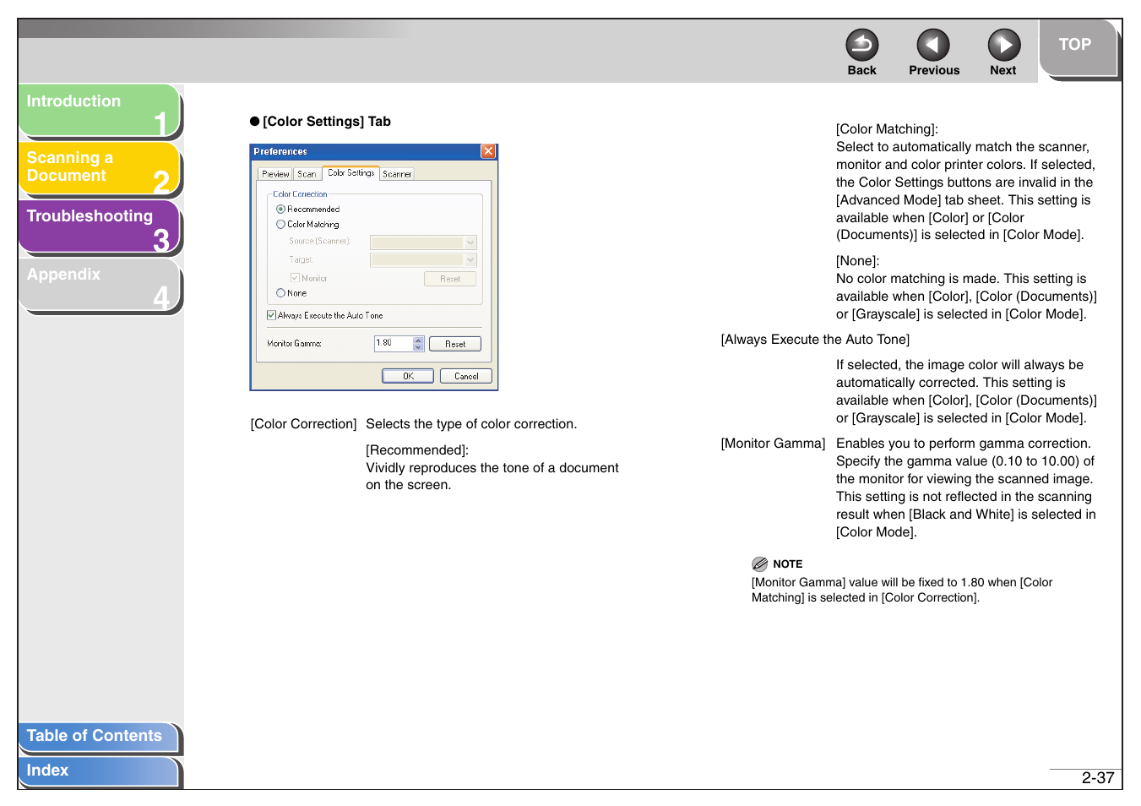
Task: Advance using the Next arrow icon
Action: point(1004,45)
